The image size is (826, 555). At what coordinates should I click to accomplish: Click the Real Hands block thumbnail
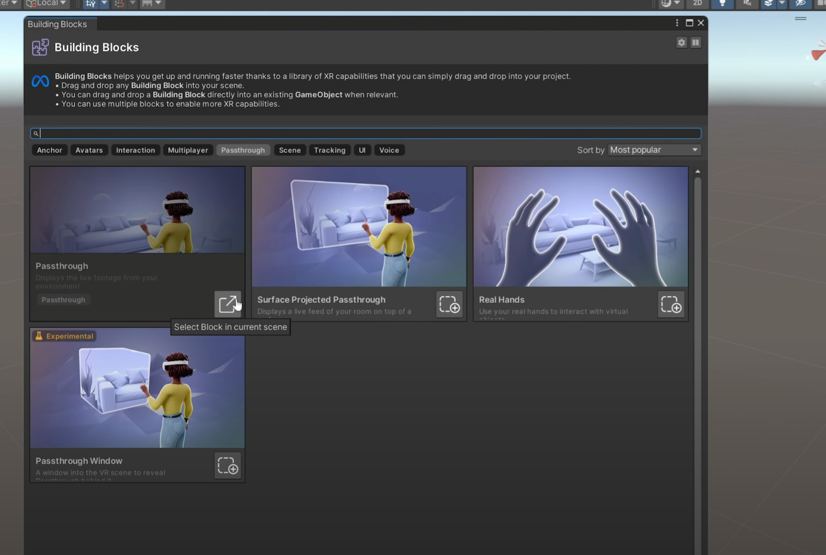coord(581,227)
